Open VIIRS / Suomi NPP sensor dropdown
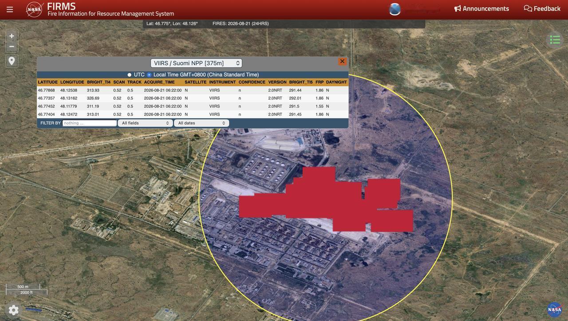 pyautogui.click(x=196, y=63)
